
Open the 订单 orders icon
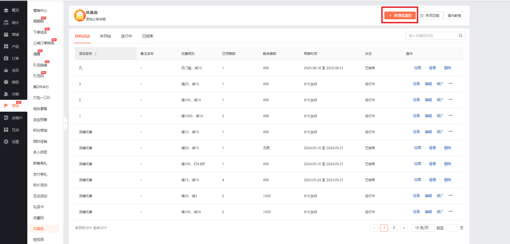pos(6,58)
